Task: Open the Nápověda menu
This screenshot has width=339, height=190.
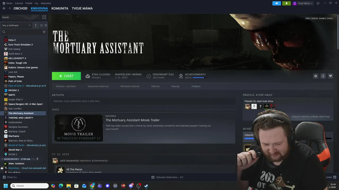Action: pos(46,3)
